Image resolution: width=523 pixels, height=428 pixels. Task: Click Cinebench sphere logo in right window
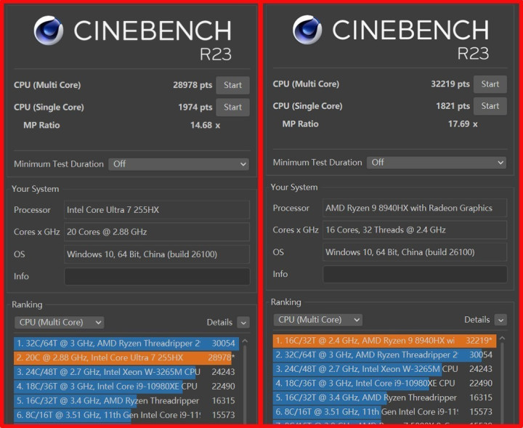tap(307, 29)
